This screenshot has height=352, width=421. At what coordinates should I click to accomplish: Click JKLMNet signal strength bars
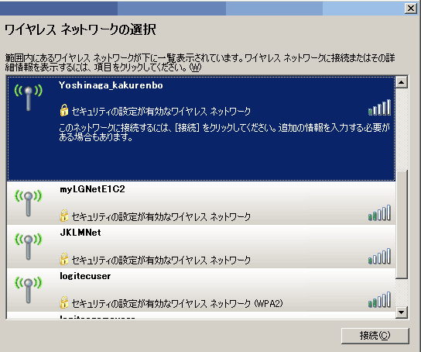pyautogui.click(x=379, y=257)
